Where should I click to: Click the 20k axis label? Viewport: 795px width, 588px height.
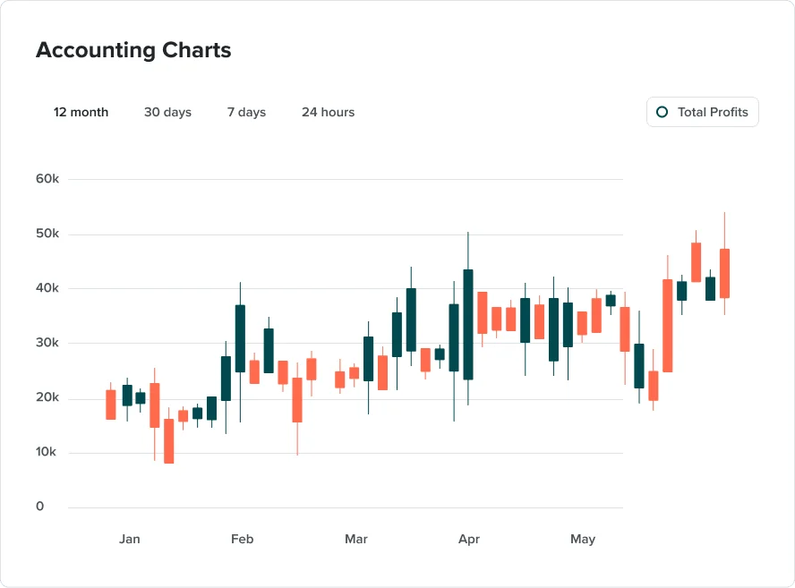[x=47, y=397]
